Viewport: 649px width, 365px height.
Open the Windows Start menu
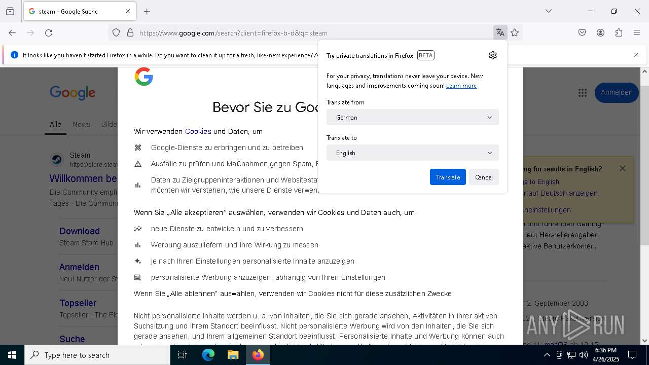click(12, 355)
